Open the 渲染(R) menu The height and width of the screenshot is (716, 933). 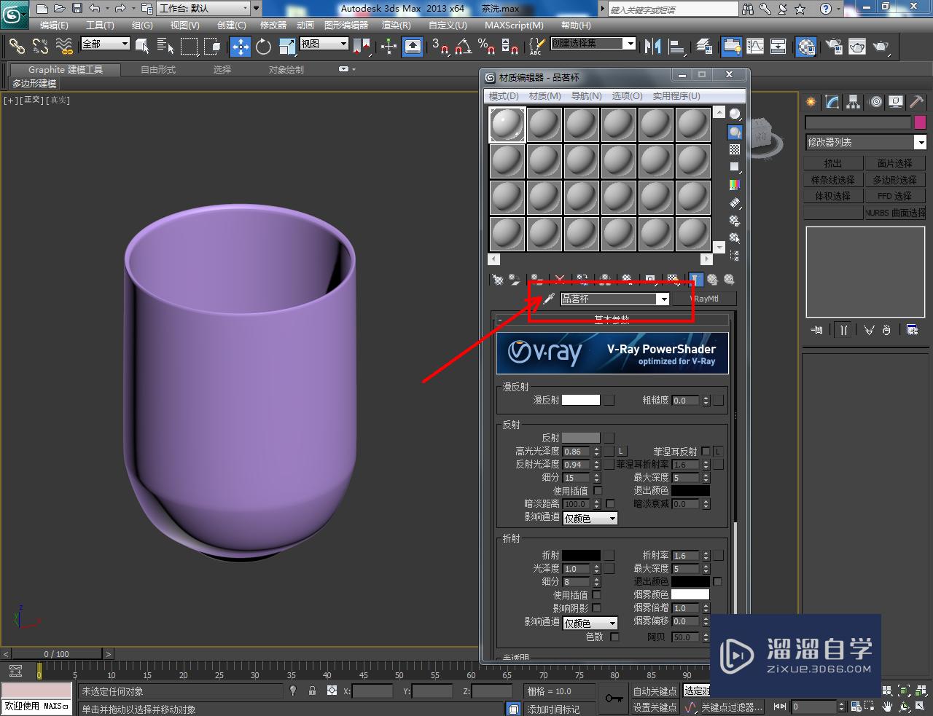tap(396, 25)
